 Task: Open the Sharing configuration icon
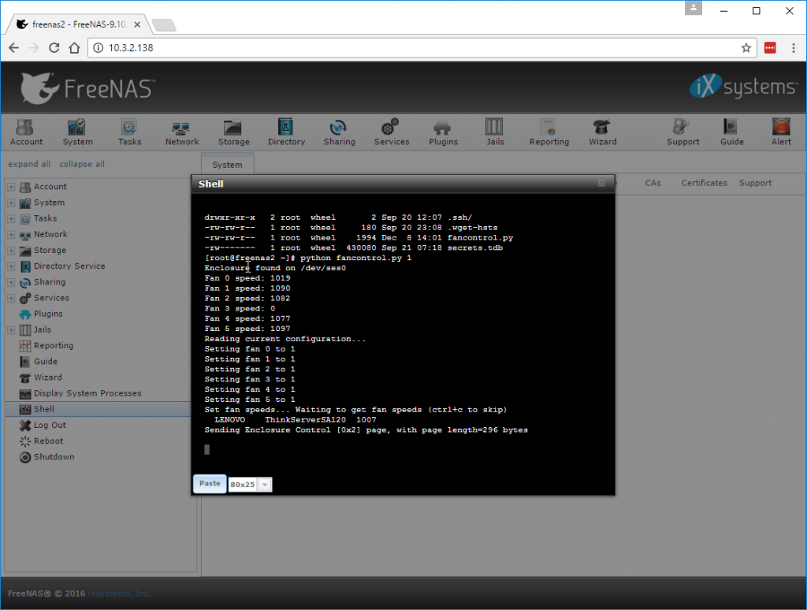339,130
